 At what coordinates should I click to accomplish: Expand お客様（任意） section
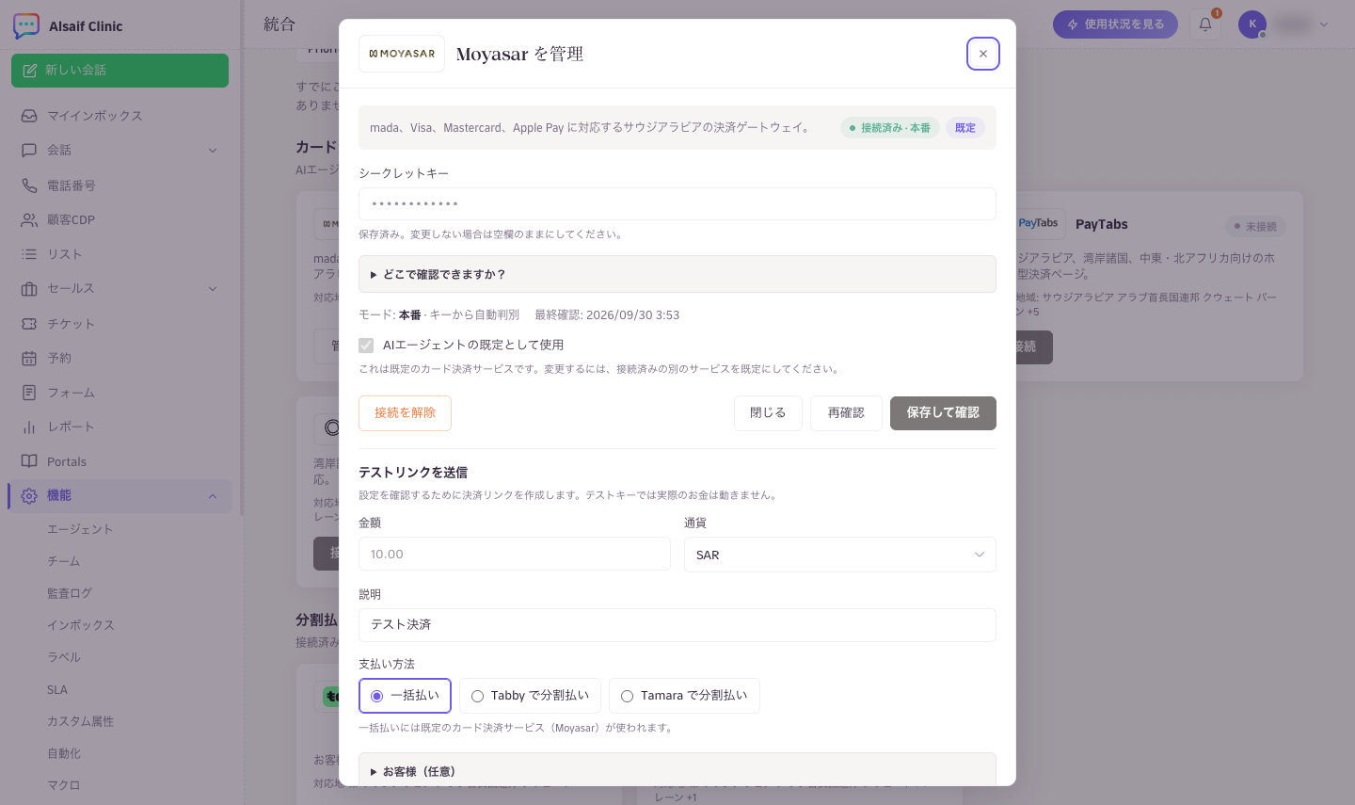(x=677, y=770)
